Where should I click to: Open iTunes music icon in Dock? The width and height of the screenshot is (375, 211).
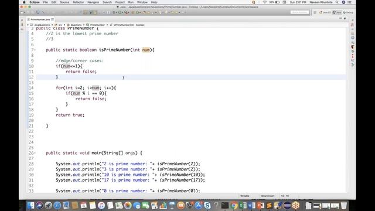pos(101,206)
